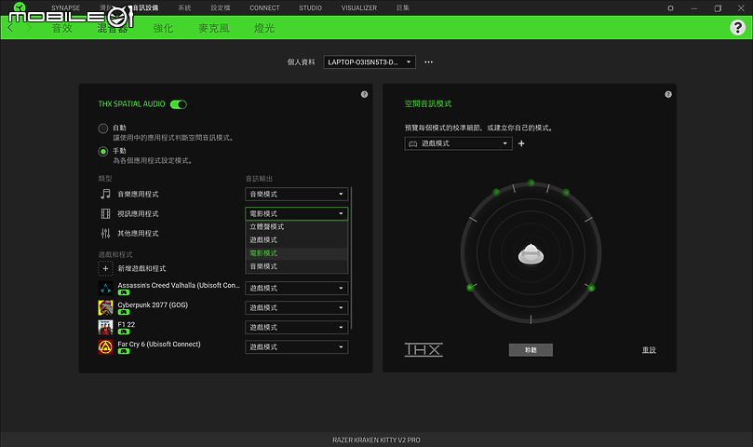Click the Assassin's Creed Valhalla game icon
Viewport: 753px width, 447px height.
106,288
